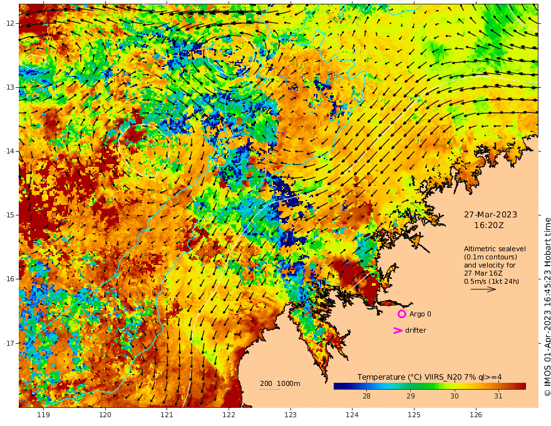Click latitude axis label -17
Viewport: 551px width, 426px height.
pos(9,343)
